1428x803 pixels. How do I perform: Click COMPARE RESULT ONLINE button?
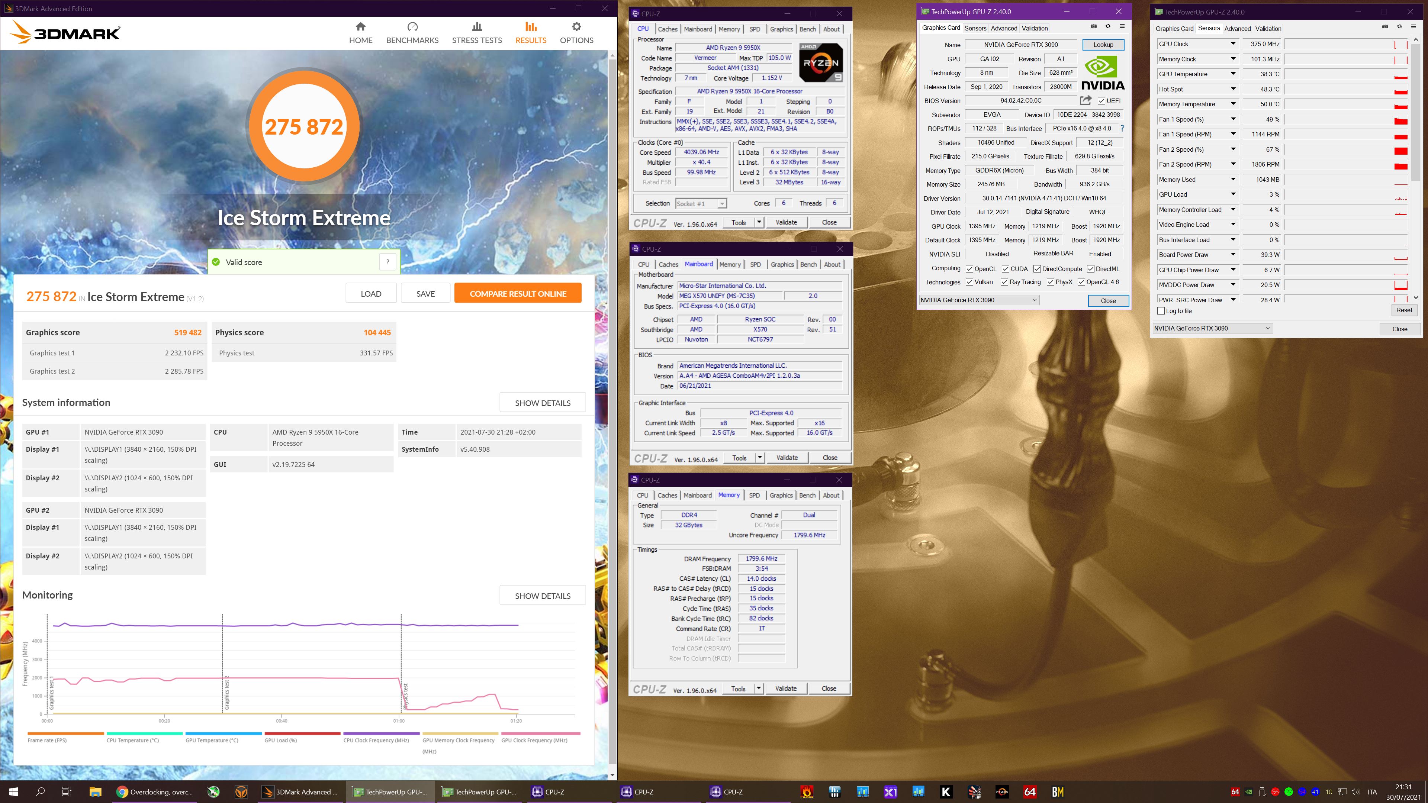pyautogui.click(x=518, y=293)
